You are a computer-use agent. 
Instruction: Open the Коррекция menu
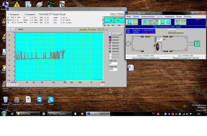[x=169, y=17]
